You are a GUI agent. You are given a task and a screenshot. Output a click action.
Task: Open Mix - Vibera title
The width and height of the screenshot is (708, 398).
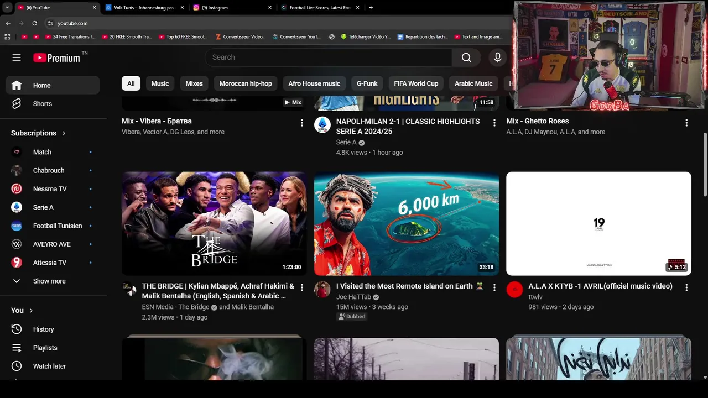(x=157, y=121)
